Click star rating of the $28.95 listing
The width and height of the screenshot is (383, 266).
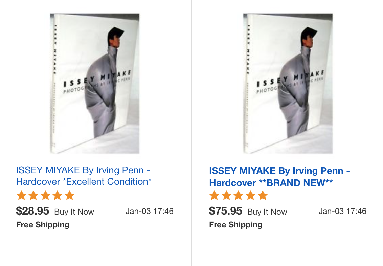[45, 195]
